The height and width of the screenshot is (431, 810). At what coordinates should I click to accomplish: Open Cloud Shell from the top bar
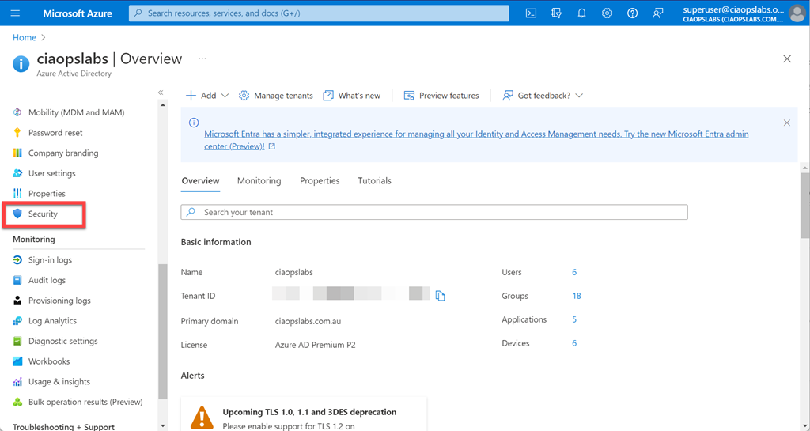(532, 13)
